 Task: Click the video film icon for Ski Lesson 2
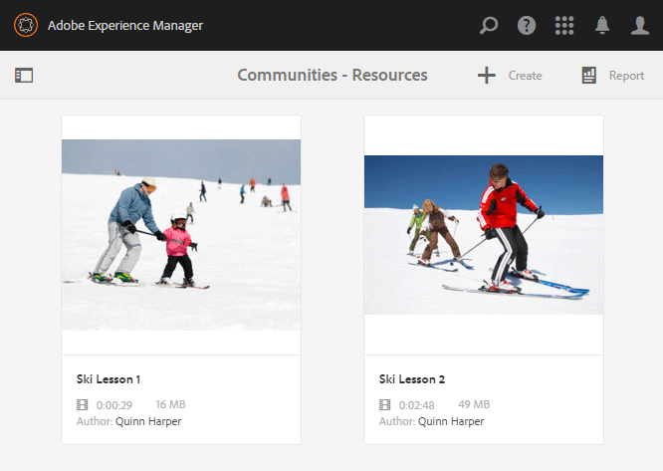coord(385,404)
